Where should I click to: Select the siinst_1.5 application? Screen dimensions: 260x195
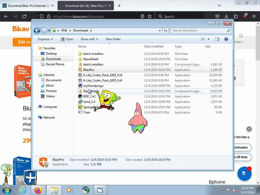coord(150,102)
